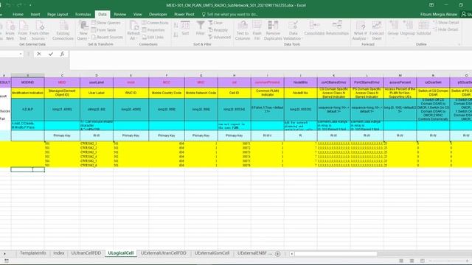Open the Name Box dropdown arrow

[x=21, y=54]
